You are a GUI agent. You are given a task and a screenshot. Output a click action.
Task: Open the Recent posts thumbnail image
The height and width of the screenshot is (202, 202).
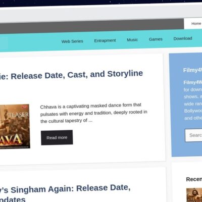194,195
